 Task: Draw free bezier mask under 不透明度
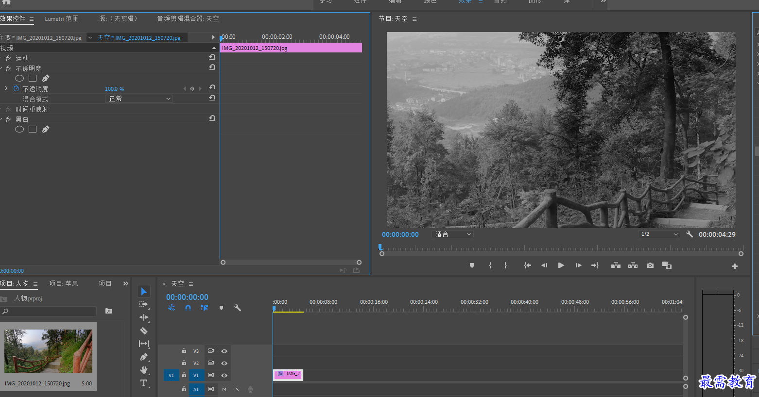pos(45,78)
